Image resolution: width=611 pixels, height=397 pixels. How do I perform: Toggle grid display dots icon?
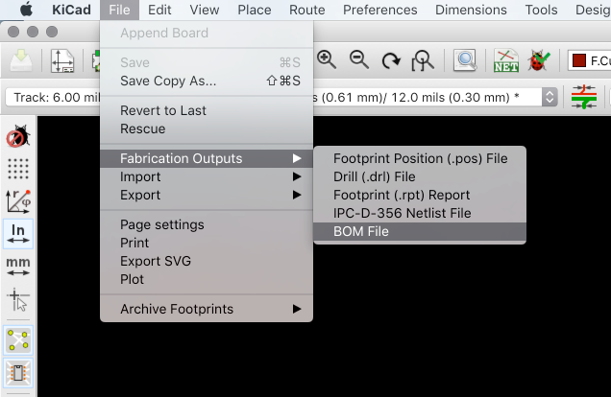pos(18,169)
